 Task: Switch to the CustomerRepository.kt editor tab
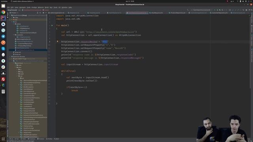click(x=219, y=13)
